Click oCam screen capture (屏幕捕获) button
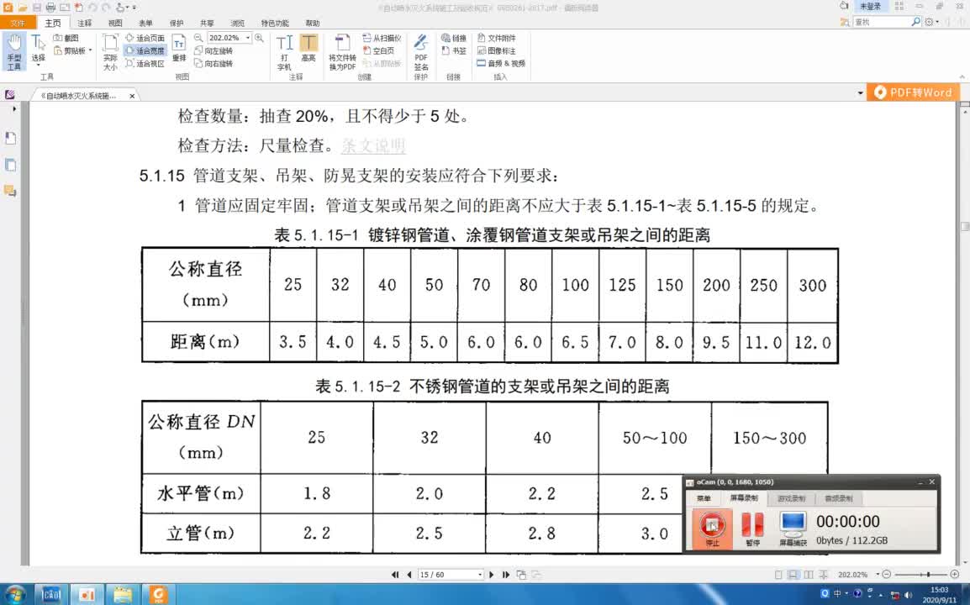This screenshot has width=970, height=605. tap(793, 529)
